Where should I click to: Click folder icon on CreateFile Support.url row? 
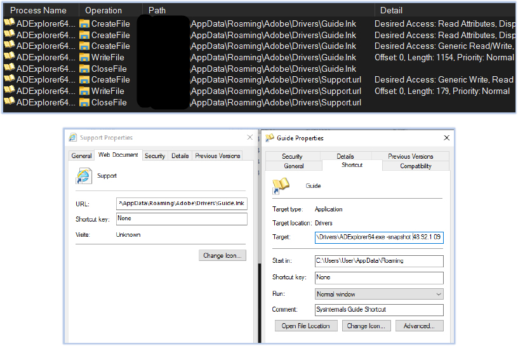tap(84, 80)
